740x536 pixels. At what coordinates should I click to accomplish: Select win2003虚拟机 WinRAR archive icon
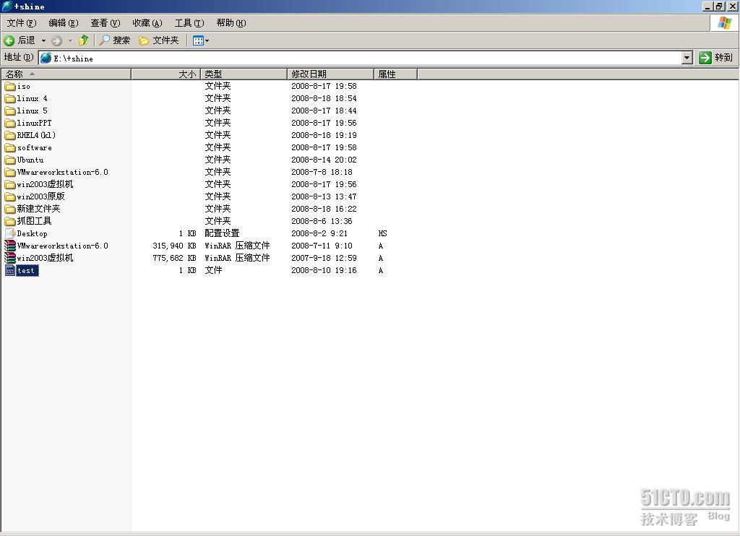click(10, 258)
